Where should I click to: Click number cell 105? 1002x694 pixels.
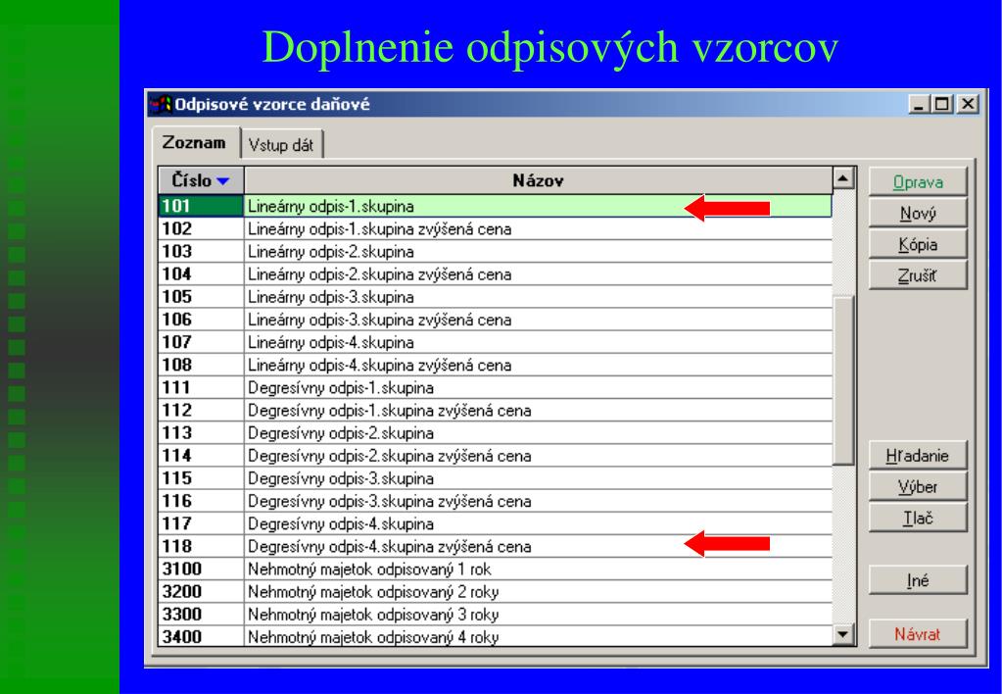pyautogui.click(x=201, y=297)
